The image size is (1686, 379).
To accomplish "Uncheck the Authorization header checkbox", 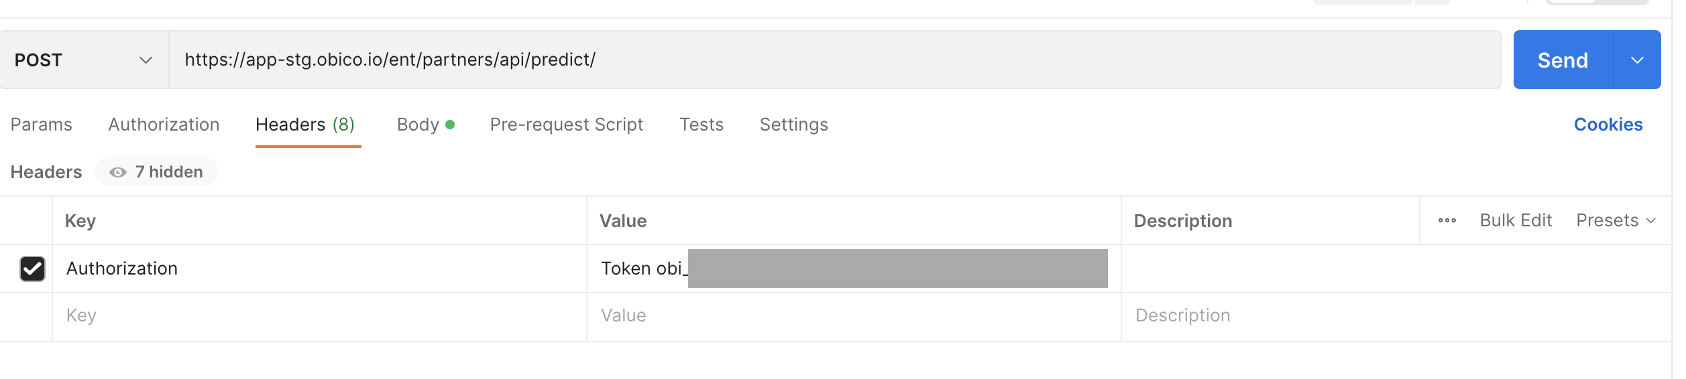I will [x=32, y=269].
